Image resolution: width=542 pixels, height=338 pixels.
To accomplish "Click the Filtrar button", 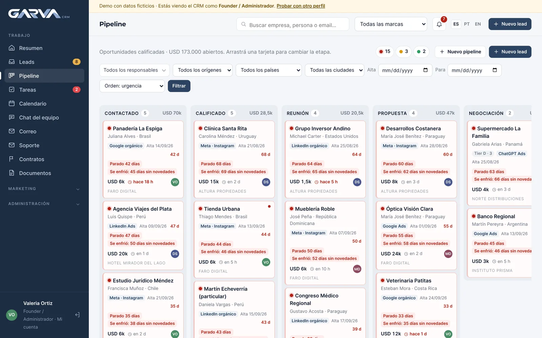I will click(179, 86).
